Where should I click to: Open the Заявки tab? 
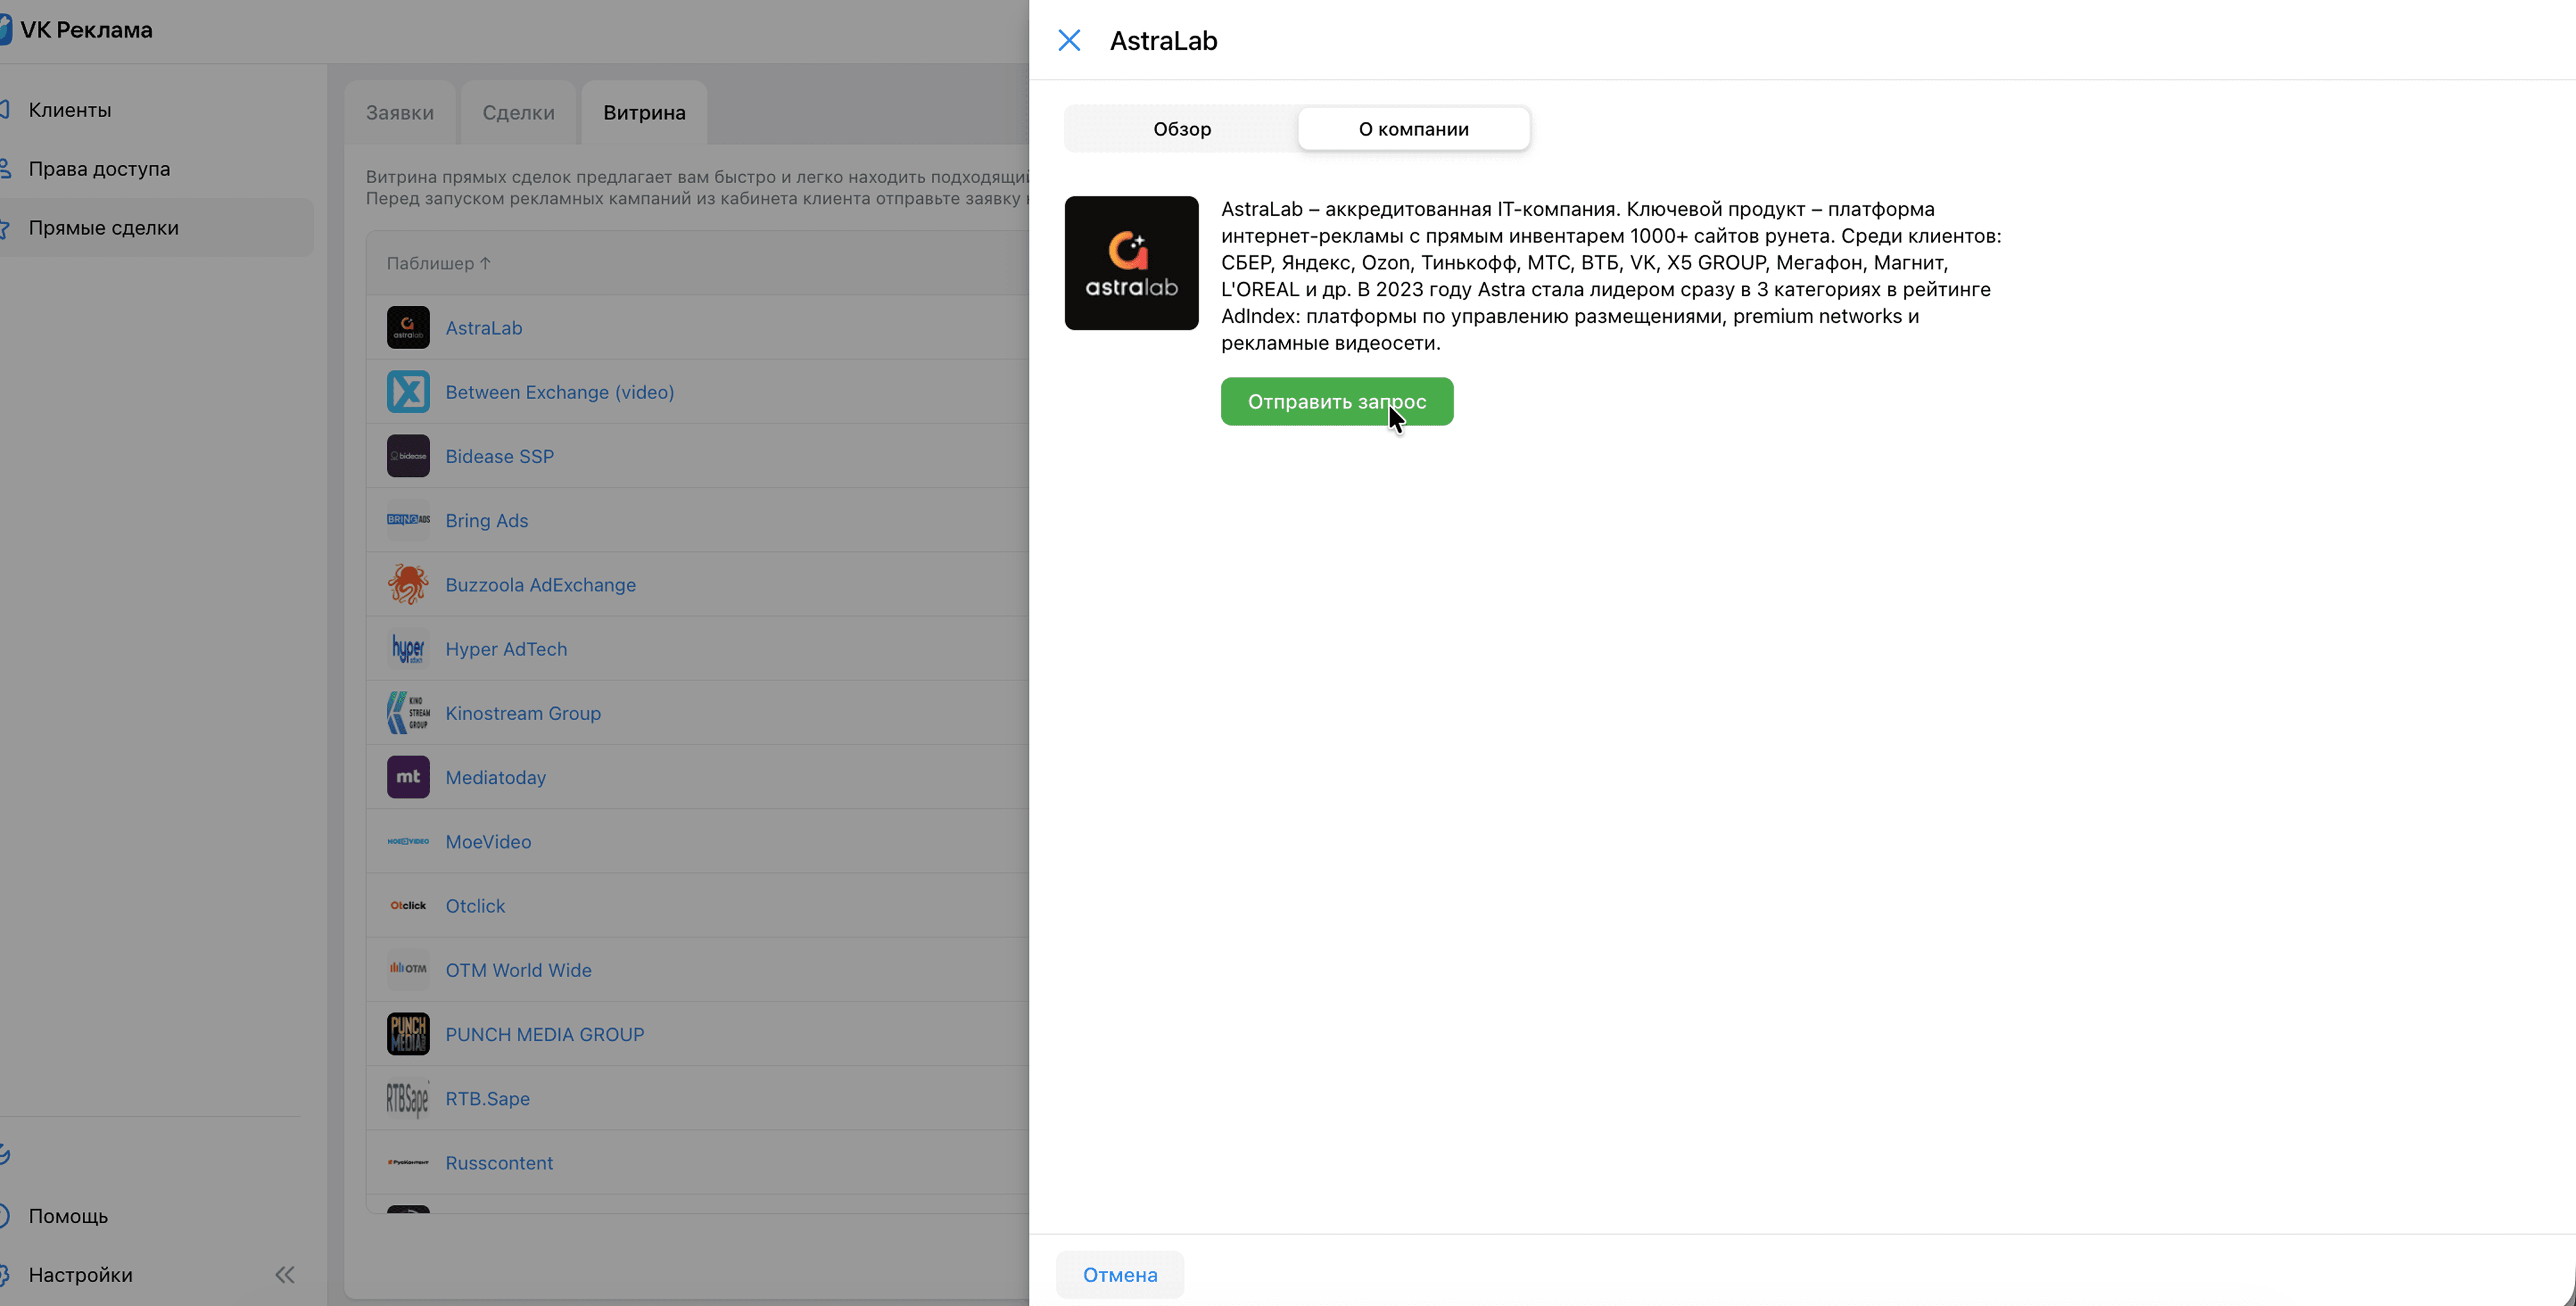[400, 113]
